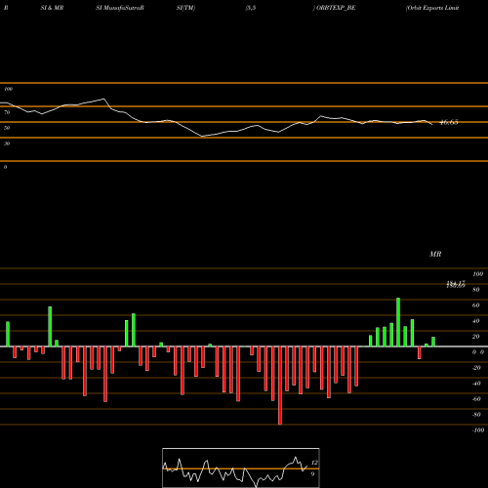Click the -60 label on MR axis
Screen dimensions: 488x488
tap(476, 399)
